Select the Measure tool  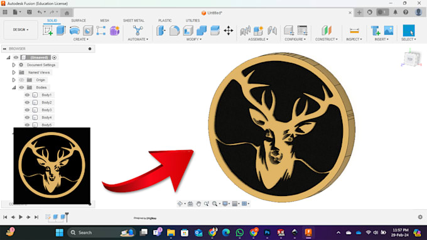[354, 31]
